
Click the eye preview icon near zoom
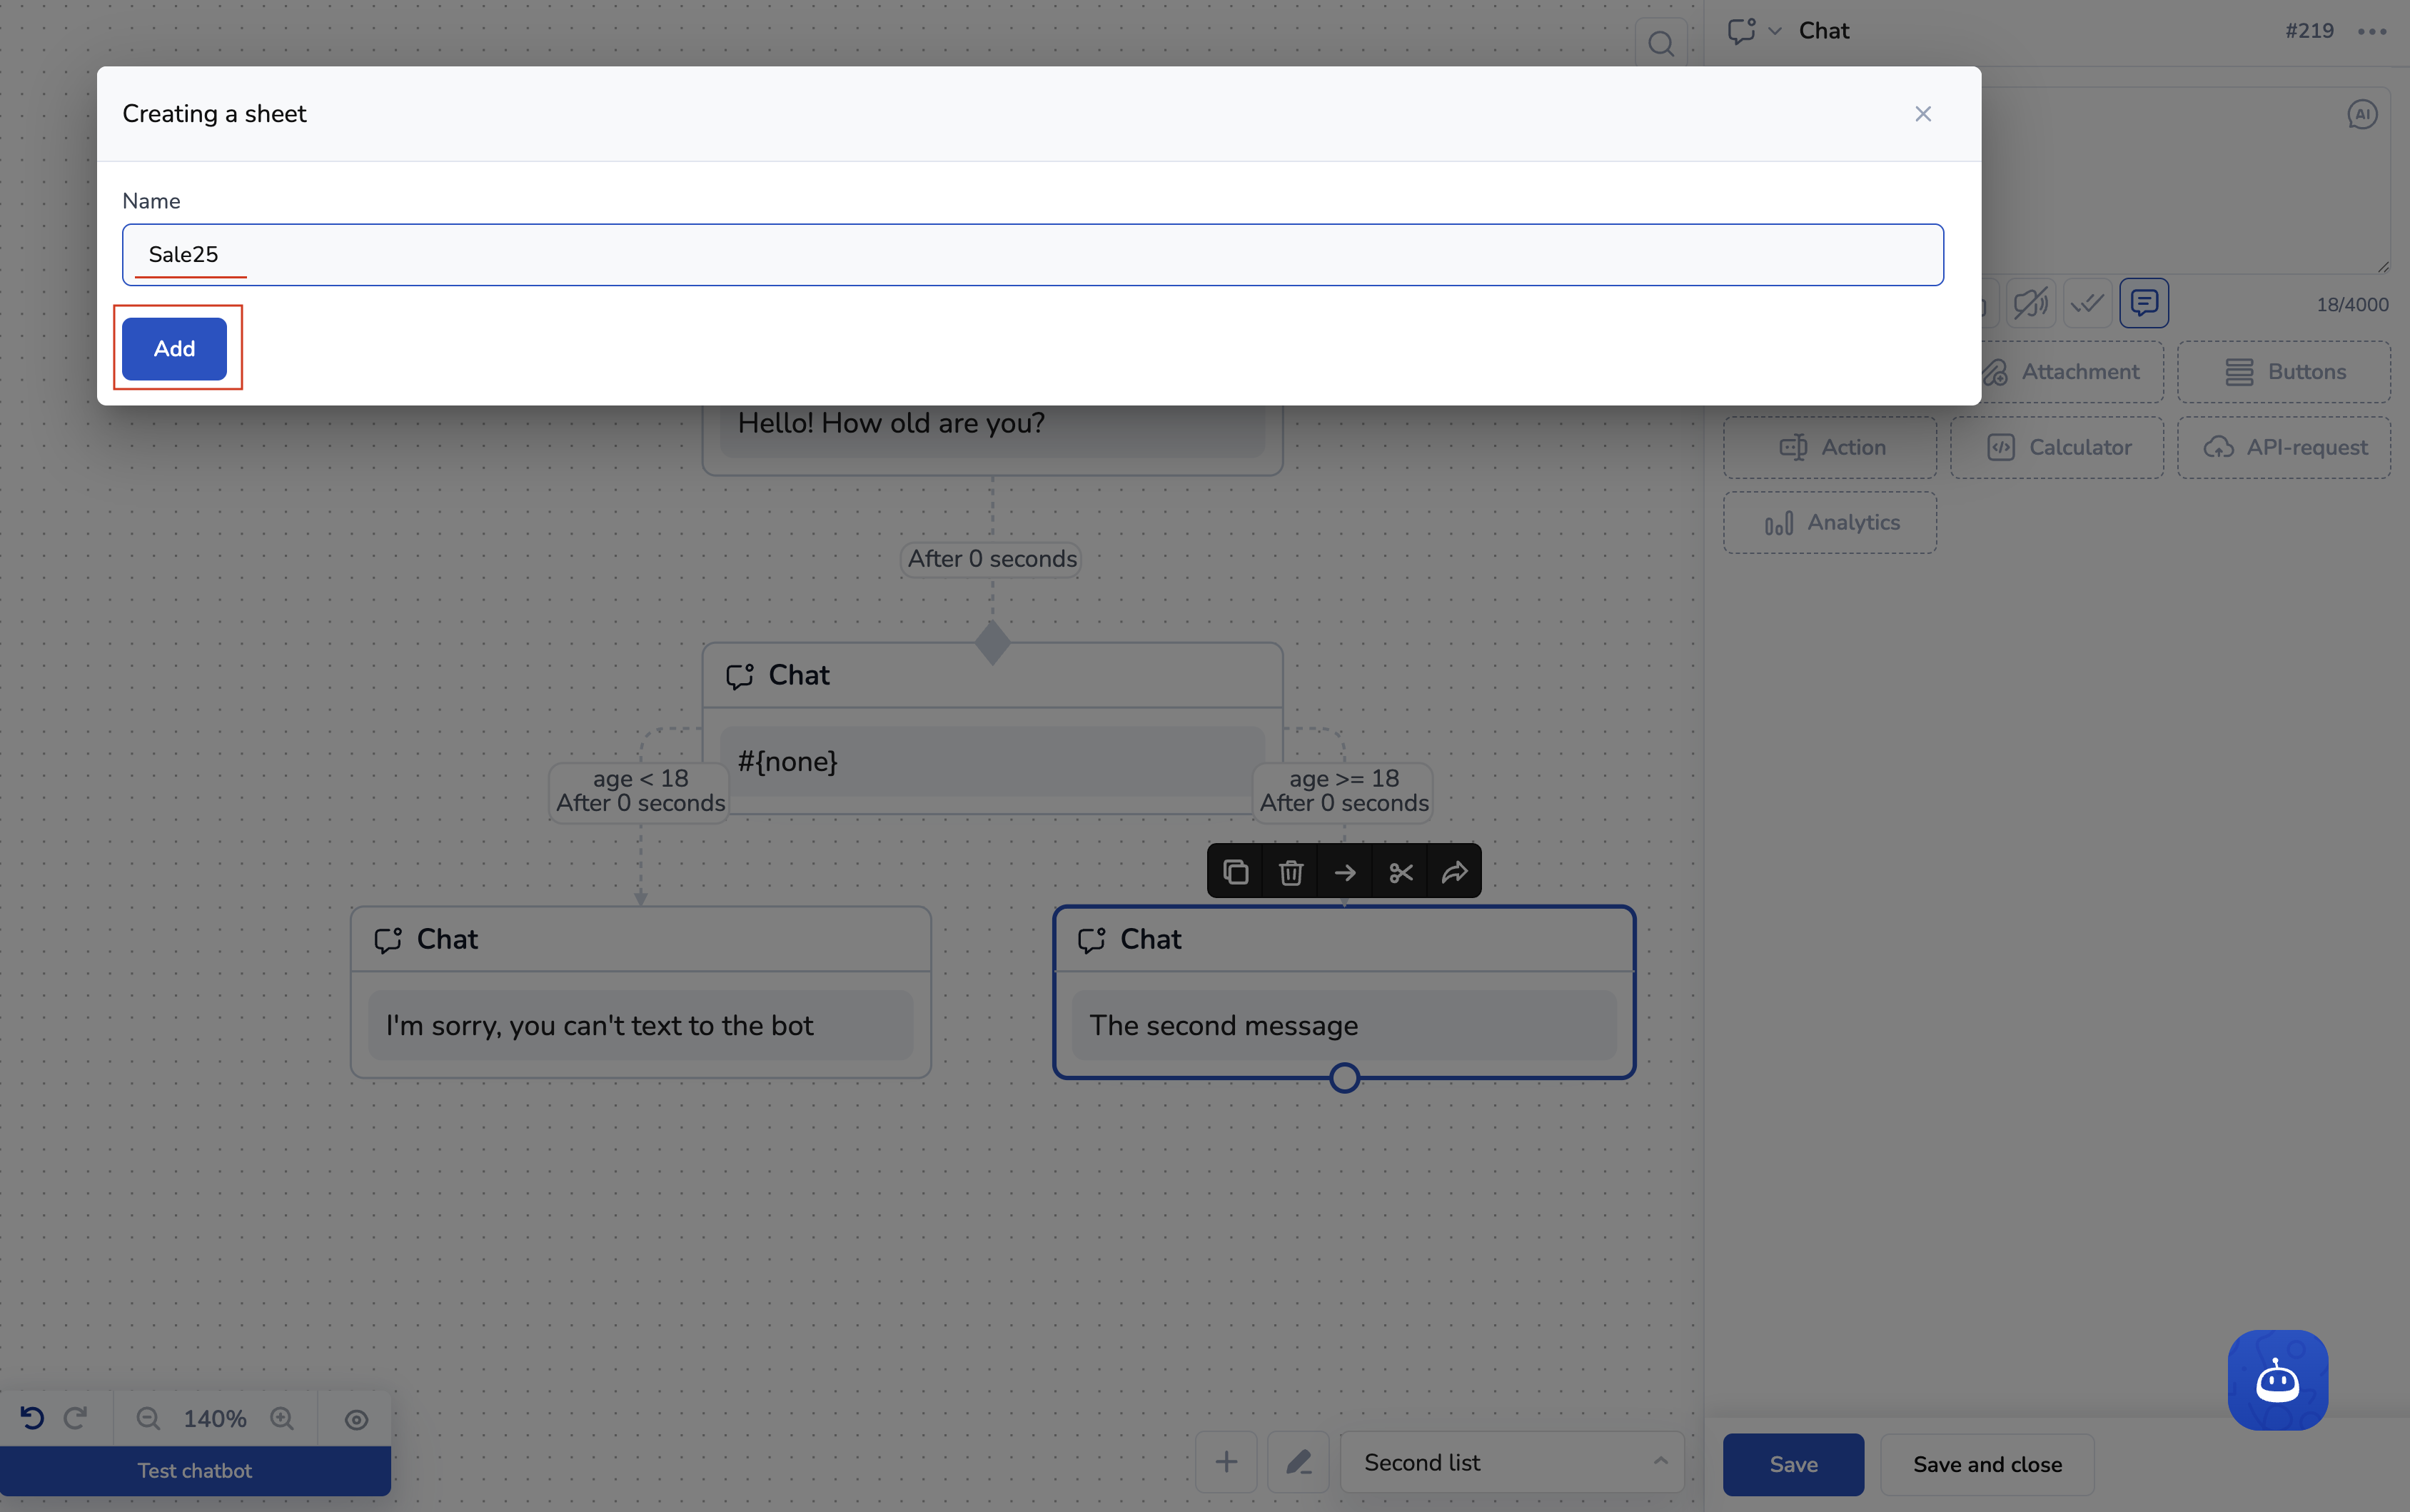point(356,1419)
